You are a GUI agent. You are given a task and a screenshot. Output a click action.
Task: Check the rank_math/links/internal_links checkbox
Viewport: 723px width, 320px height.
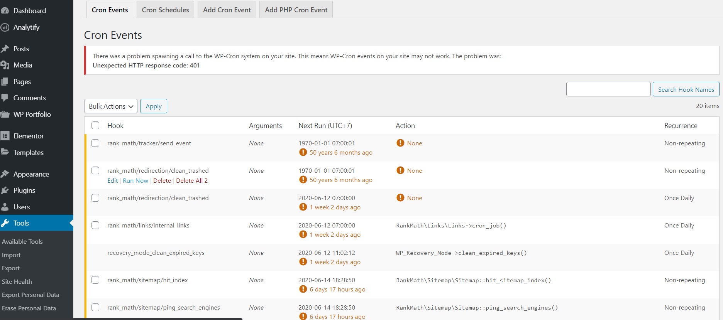95,225
